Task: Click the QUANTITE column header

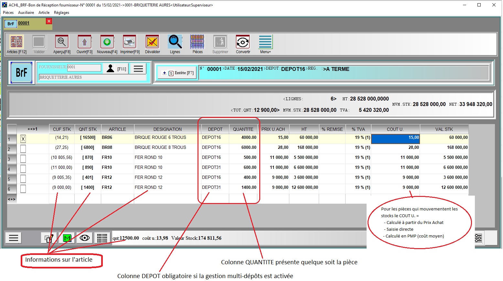Action: click(243, 129)
